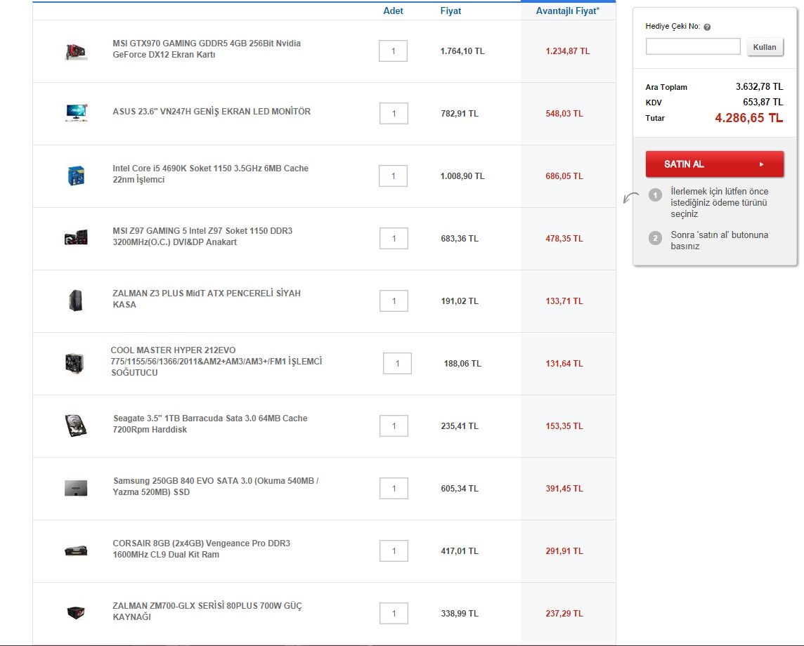Click quantity field for Seagate Barracuda harddisk
The height and width of the screenshot is (646, 804).
click(x=394, y=426)
